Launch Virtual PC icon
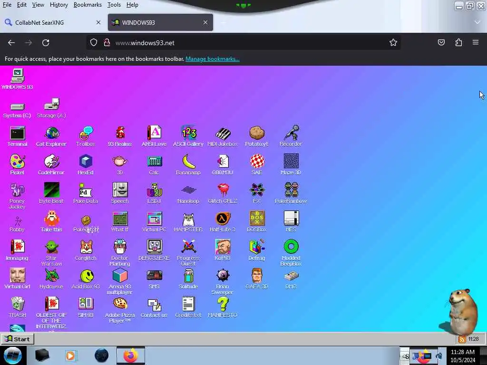 (154, 222)
